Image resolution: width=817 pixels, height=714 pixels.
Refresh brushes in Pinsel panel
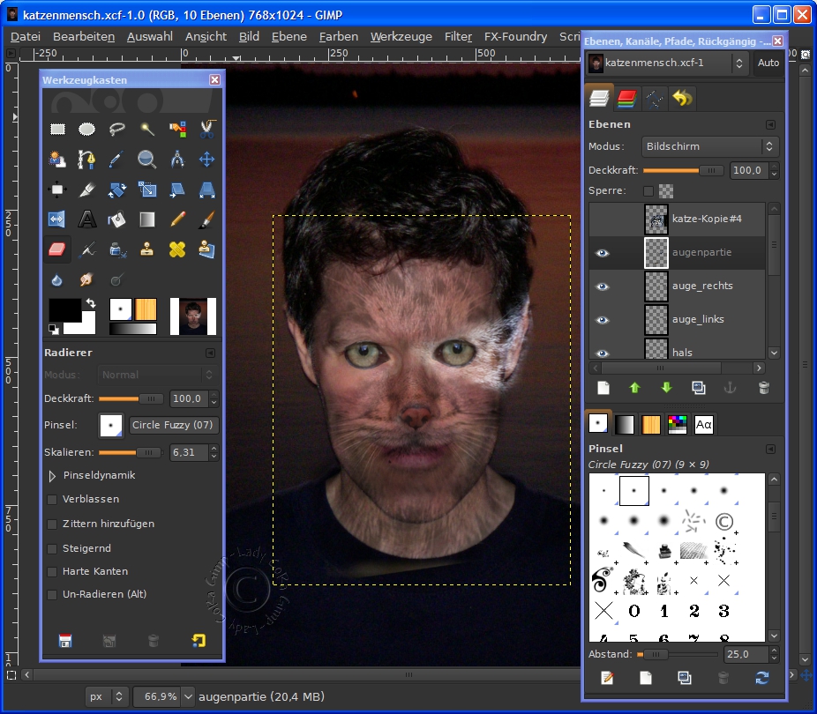762,678
